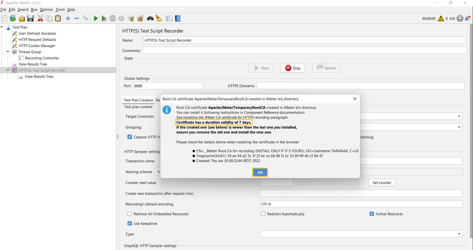
Task: Click the thread count icon beside 0/0
Action: coord(460,19)
